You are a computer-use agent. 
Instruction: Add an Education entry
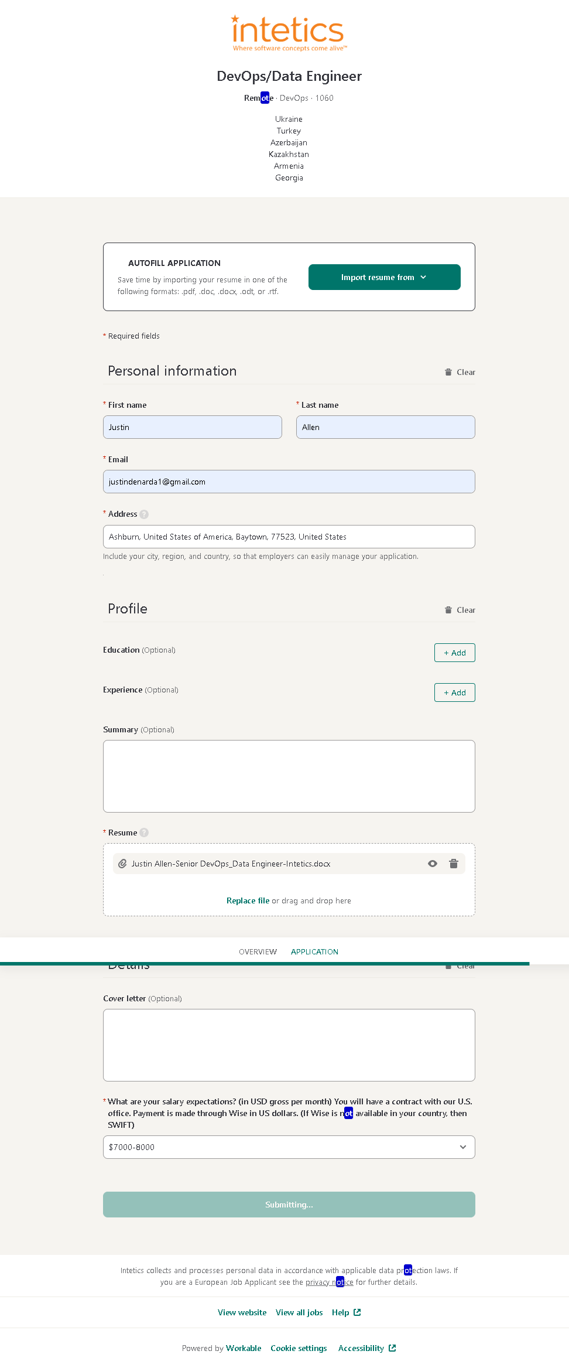click(454, 653)
